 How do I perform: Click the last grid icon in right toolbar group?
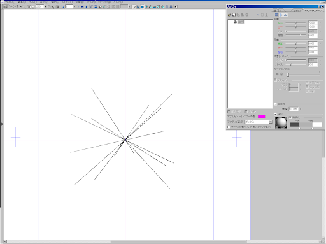[x=171, y=7]
